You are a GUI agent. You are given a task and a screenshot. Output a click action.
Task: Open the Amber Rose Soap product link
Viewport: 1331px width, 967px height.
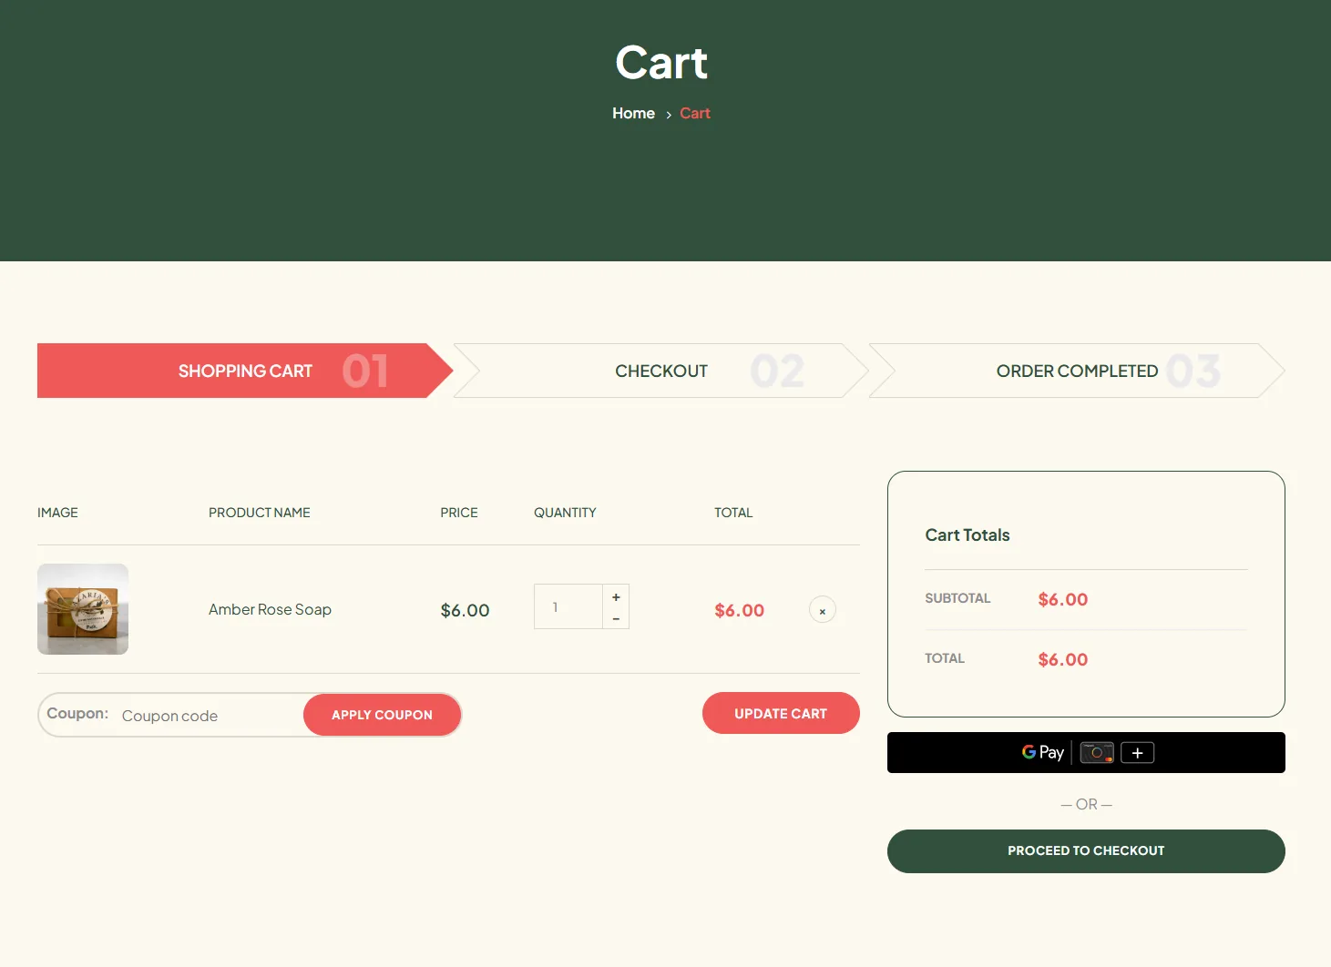(270, 609)
